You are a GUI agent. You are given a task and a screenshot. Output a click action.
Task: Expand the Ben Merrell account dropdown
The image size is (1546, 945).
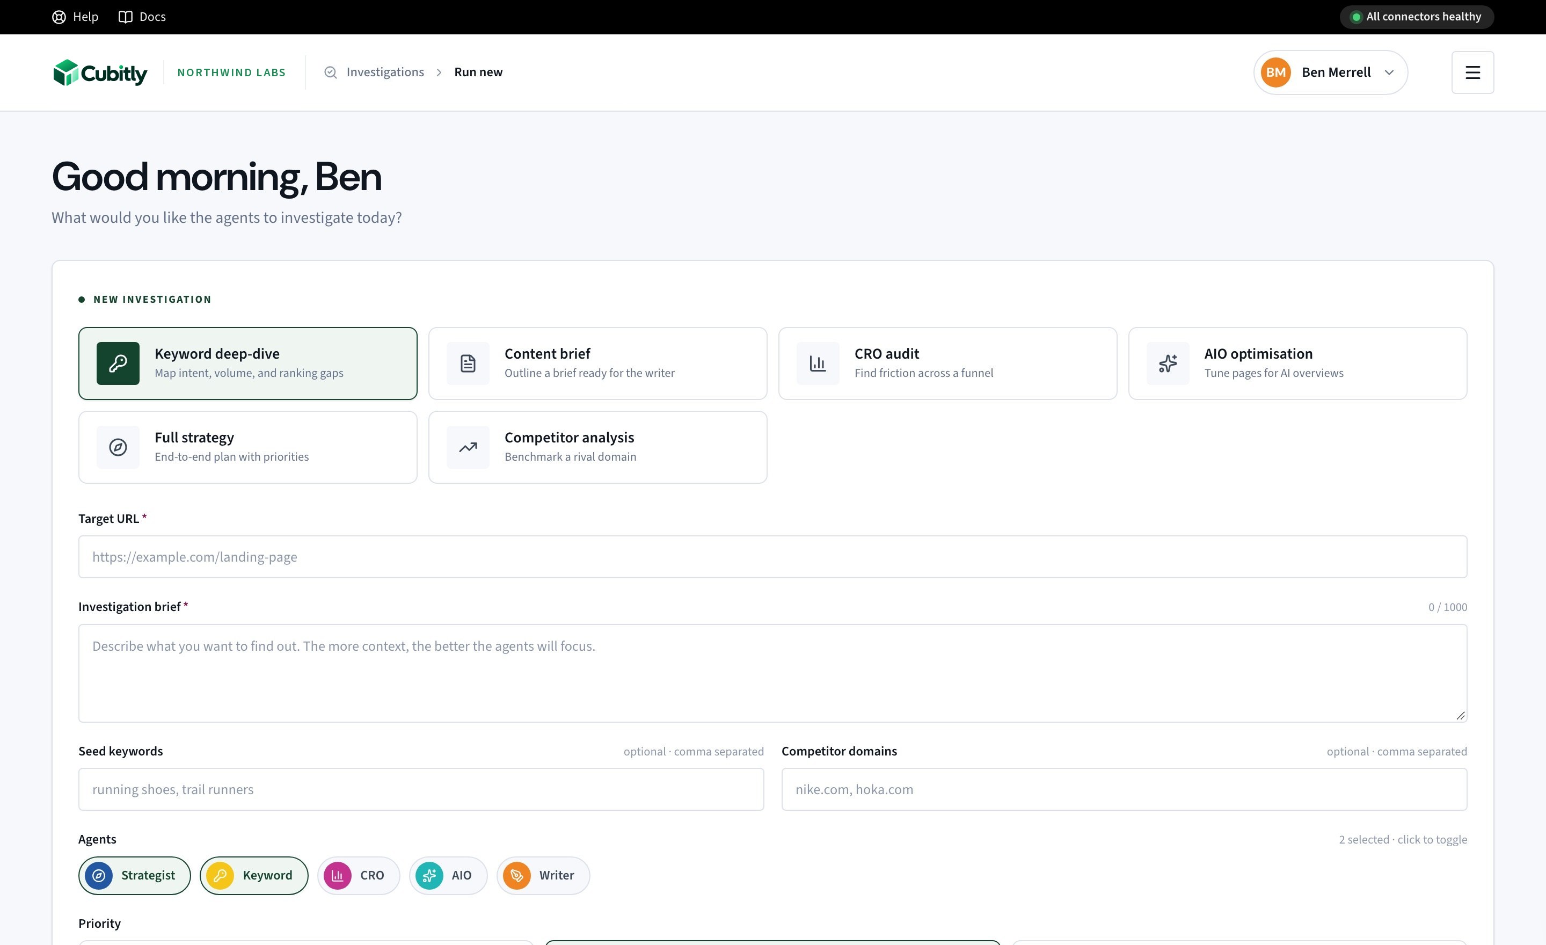[1330, 72]
